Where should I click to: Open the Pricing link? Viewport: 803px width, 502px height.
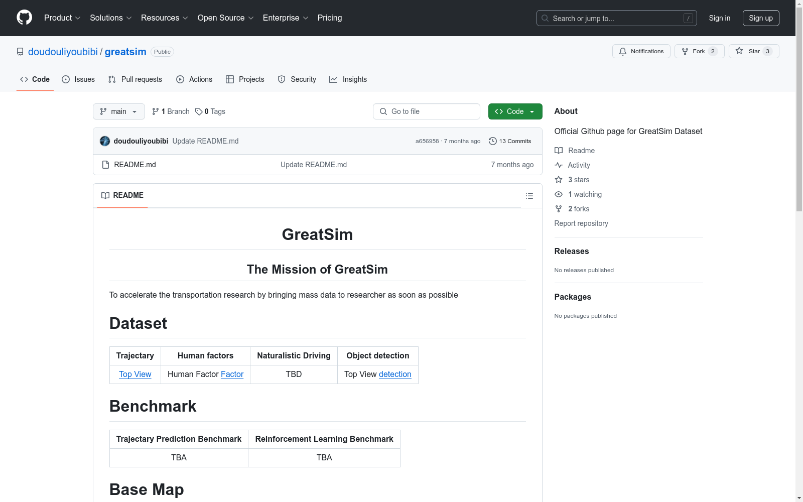click(330, 18)
